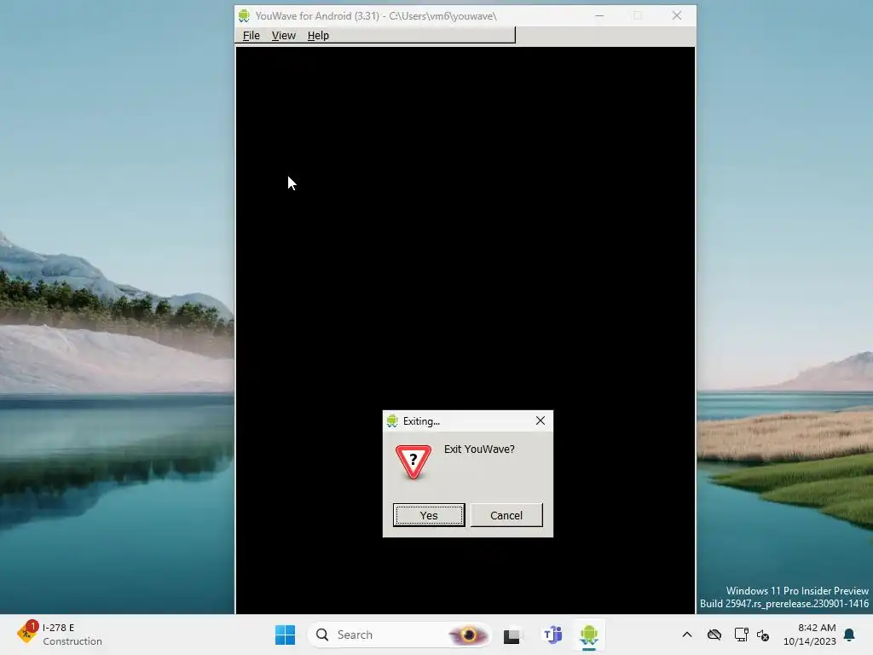This screenshot has height=655, width=873.
Task: Click the search highlight eye graphic
Action: click(468, 635)
